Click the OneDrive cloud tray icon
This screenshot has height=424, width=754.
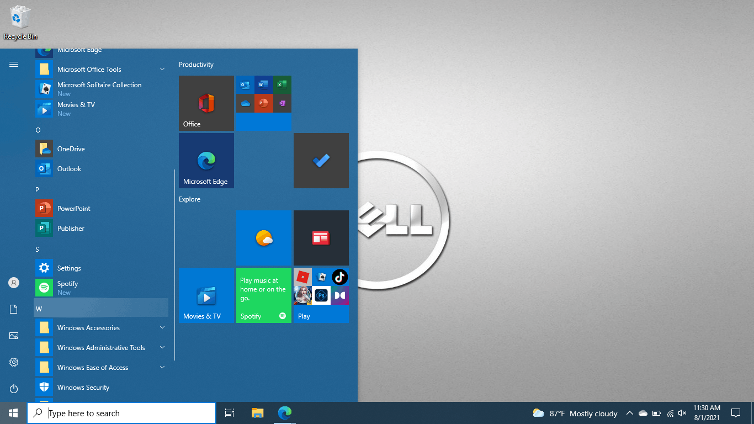(x=643, y=413)
